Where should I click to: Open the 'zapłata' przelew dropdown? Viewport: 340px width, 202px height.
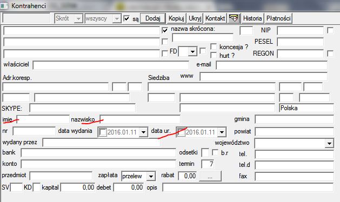(151, 176)
